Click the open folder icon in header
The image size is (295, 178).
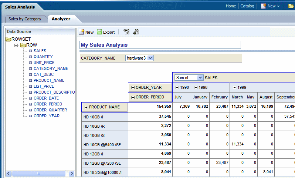click(291, 6)
